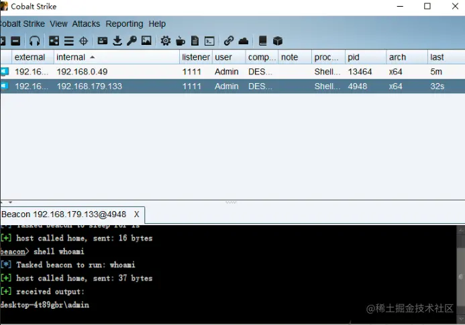Click the Scripted Web Delivery terminal icon
465x325 pixels.
pos(209,41)
